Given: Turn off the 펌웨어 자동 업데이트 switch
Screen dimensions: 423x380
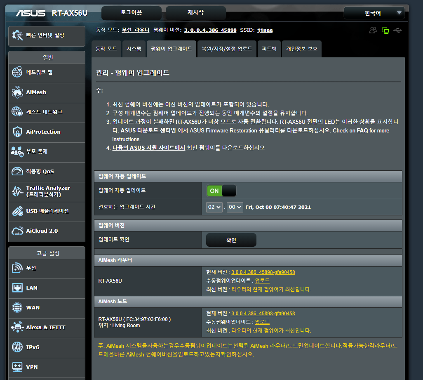Looking at the screenshot, I should 221,191.
